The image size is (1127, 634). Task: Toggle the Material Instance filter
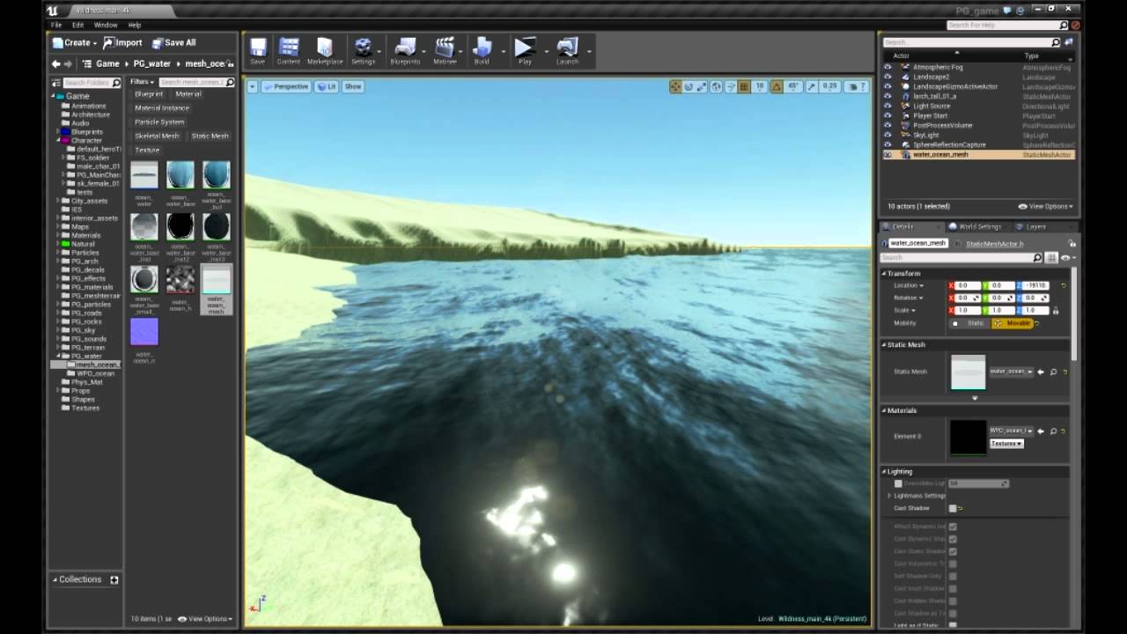point(162,108)
